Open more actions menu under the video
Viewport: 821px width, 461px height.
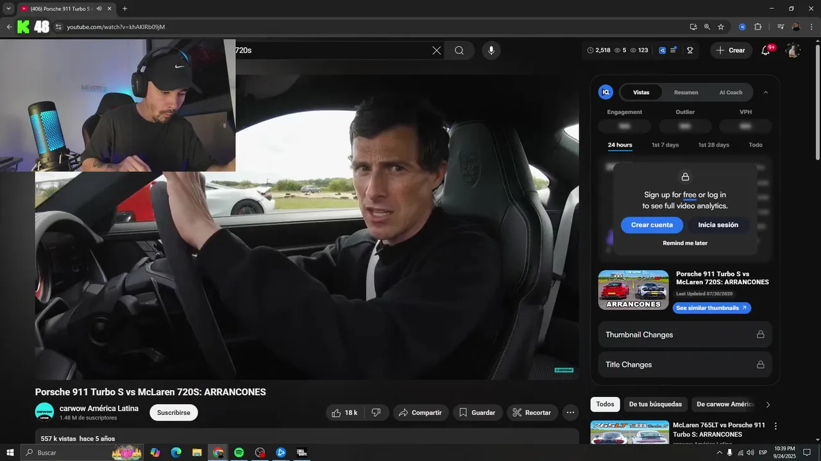(x=571, y=413)
